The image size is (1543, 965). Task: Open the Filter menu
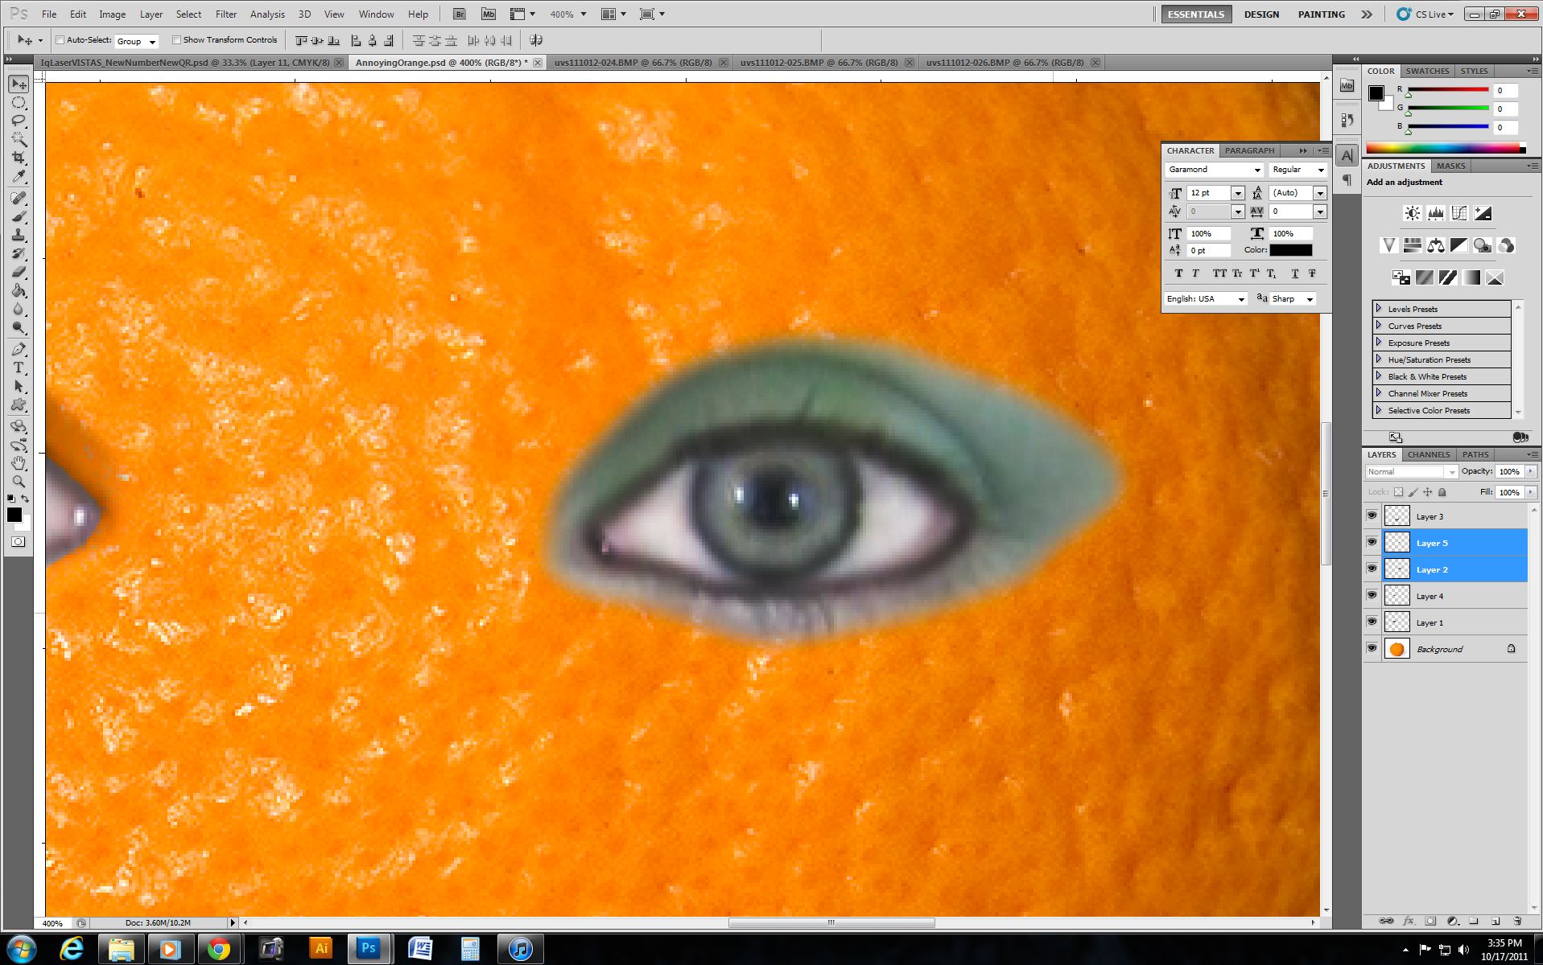[225, 14]
